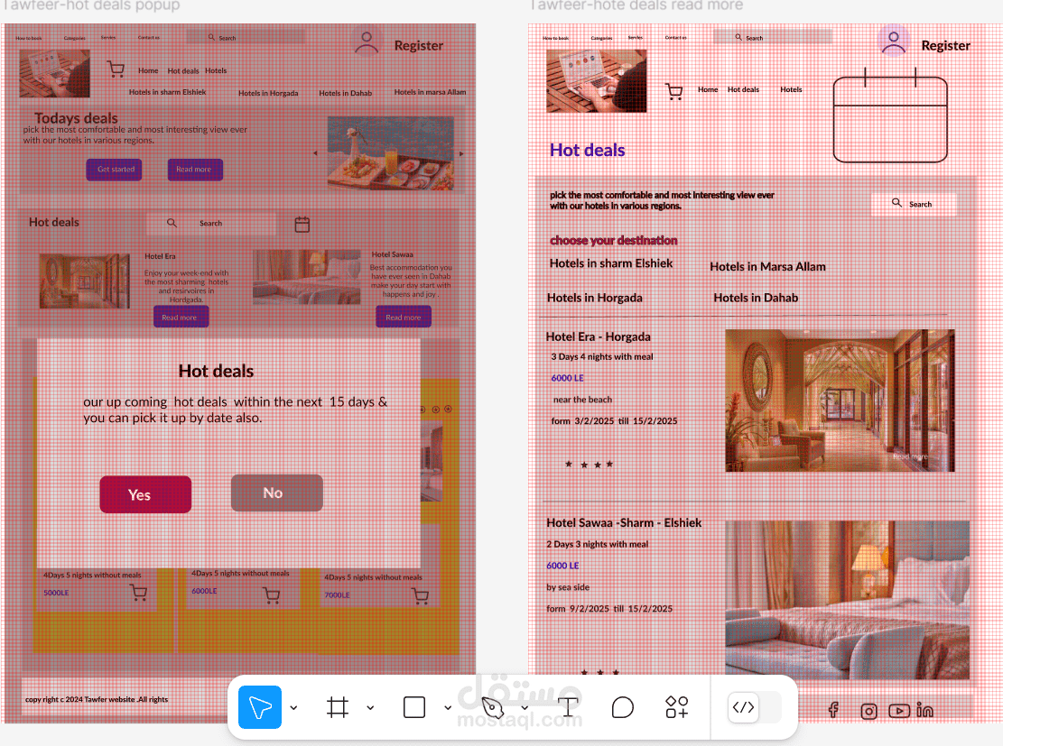Viewport: 1040px width, 746px height.
Task: Select the Rectangle shape tool
Action: tap(414, 707)
